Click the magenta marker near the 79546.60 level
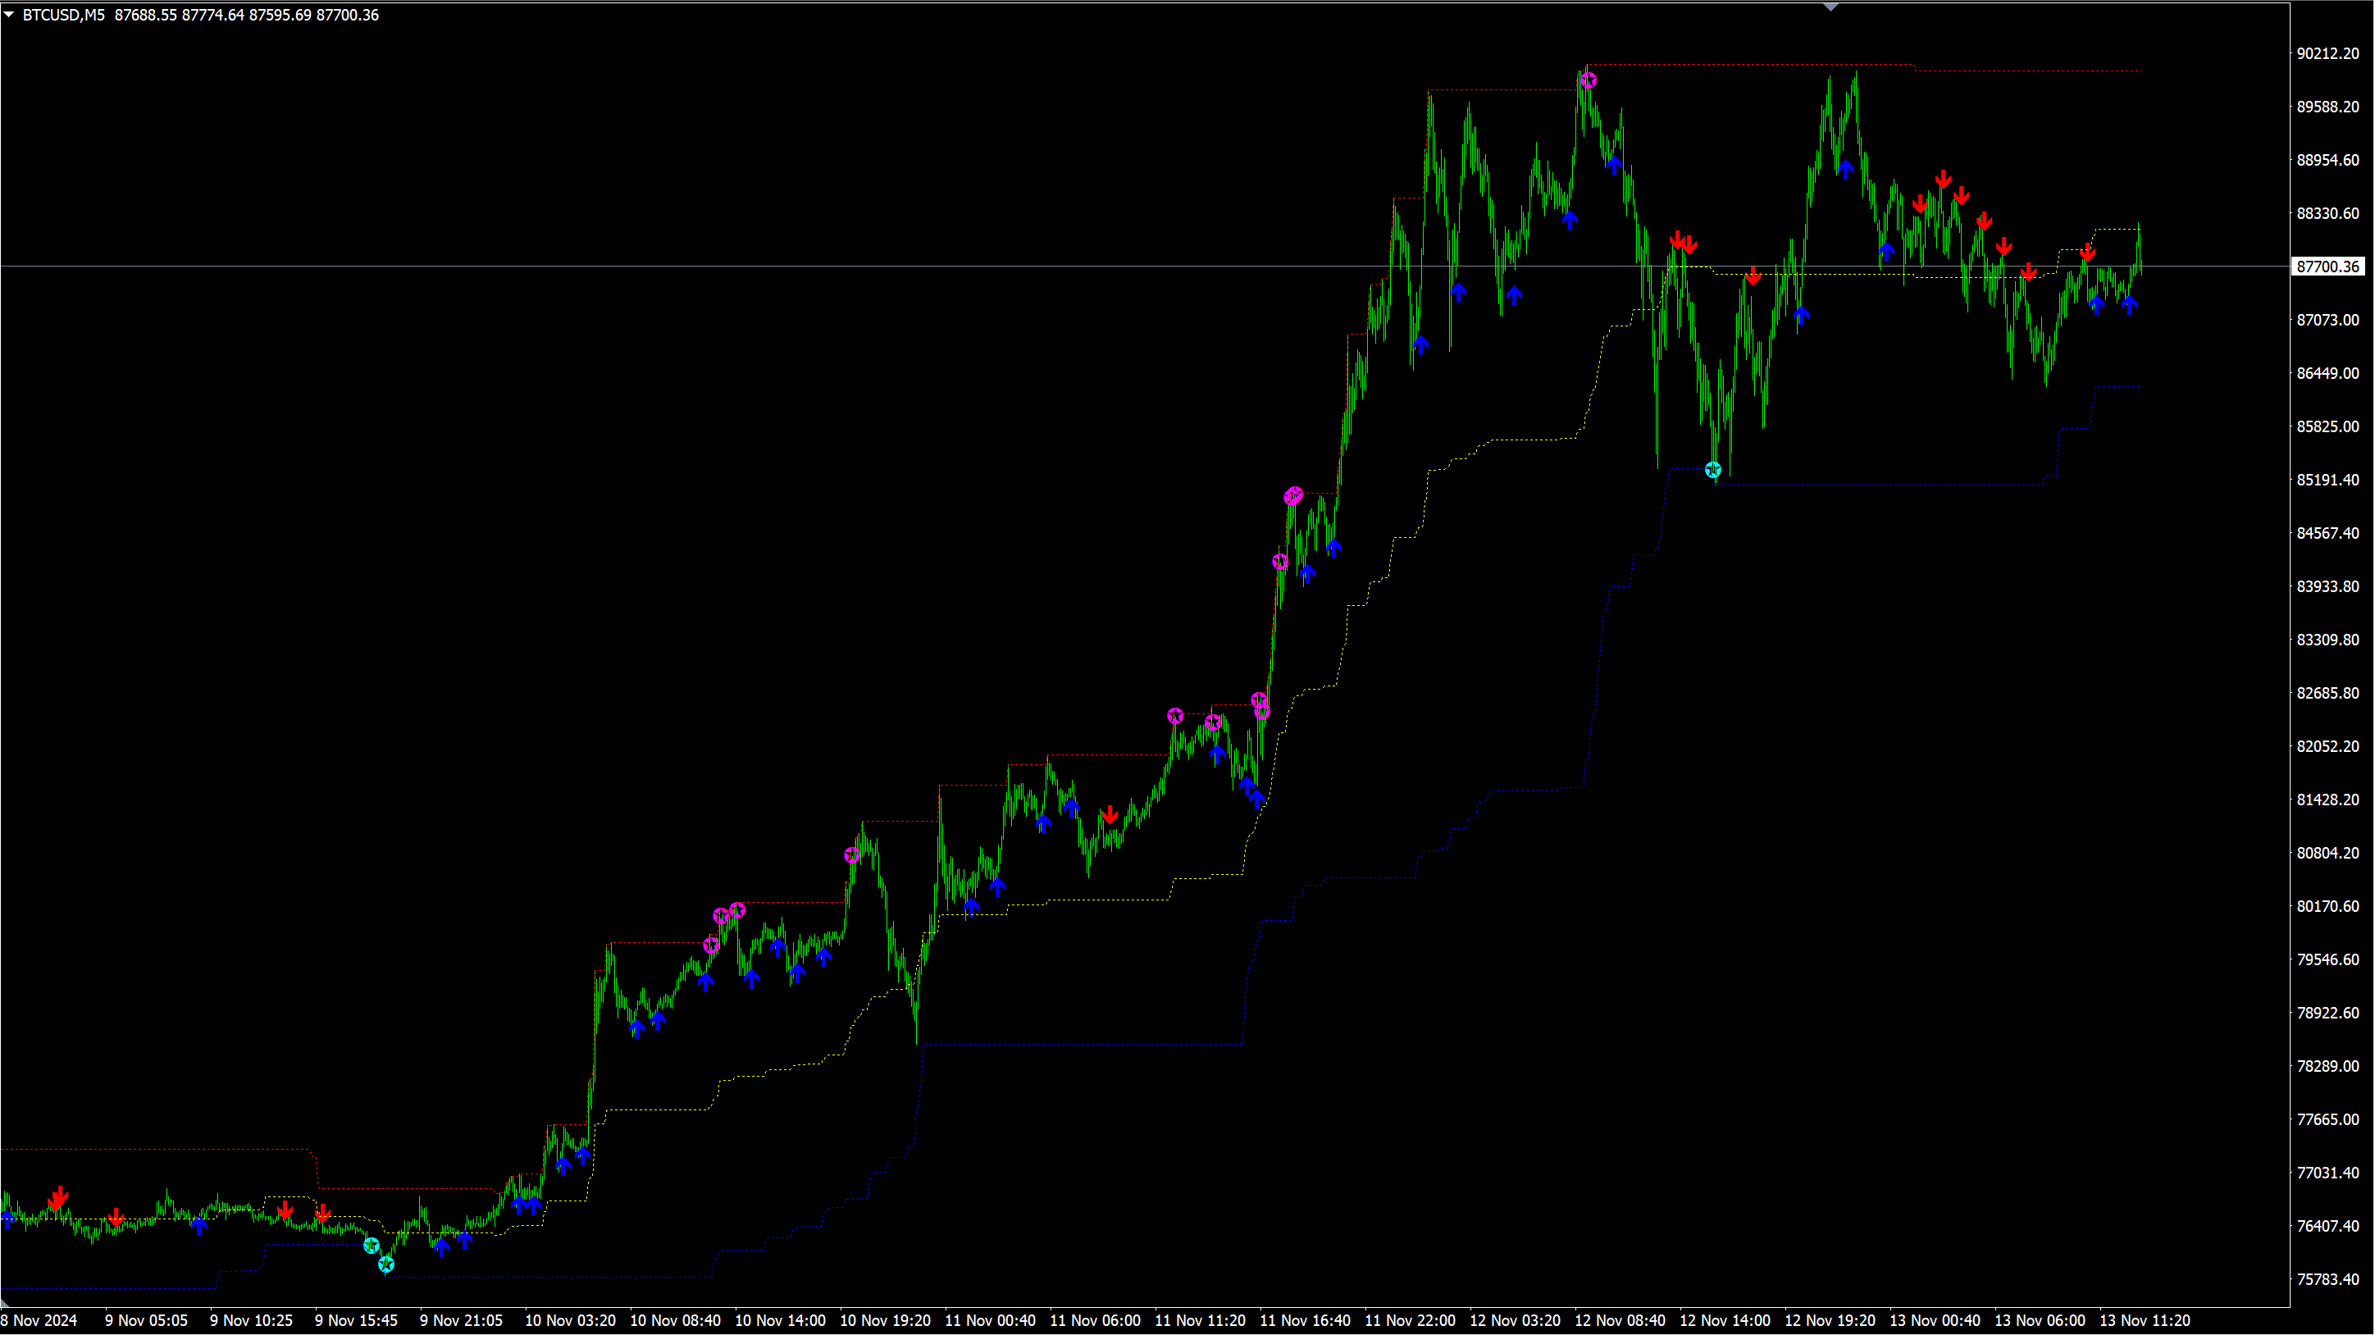Screen dimensions: 2375x1335 click(711, 945)
